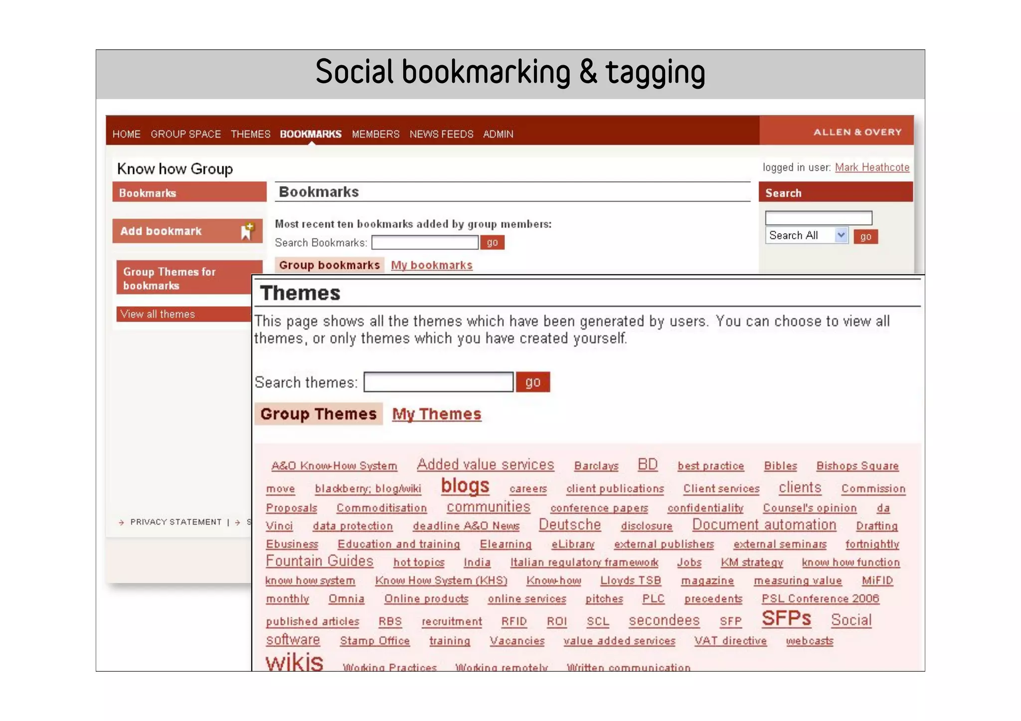
Task: Open the webcasts theme tag
Action: click(x=810, y=641)
